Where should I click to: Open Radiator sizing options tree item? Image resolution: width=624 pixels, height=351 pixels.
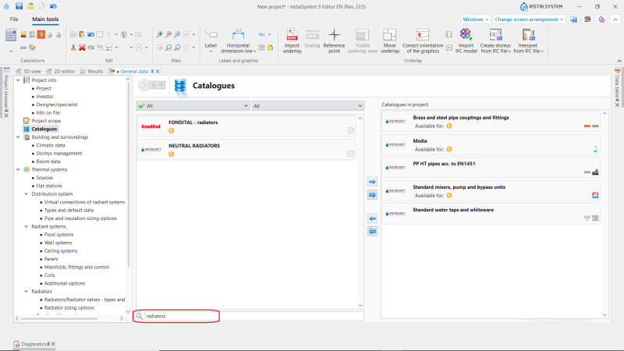click(x=69, y=307)
